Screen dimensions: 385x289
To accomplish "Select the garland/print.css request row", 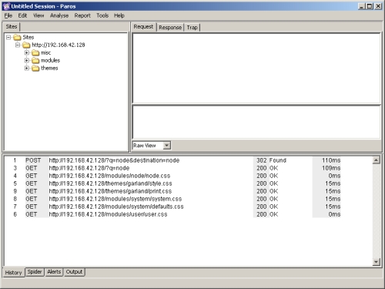I will click(173, 191).
